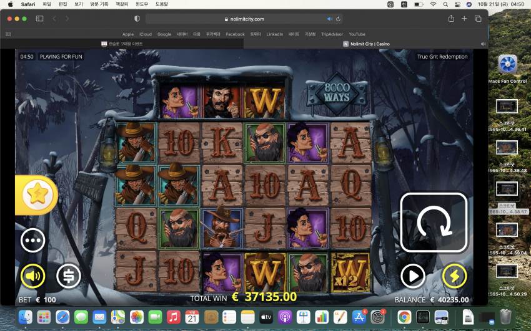Open Music from the Dock

pyautogui.click(x=174, y=317)
